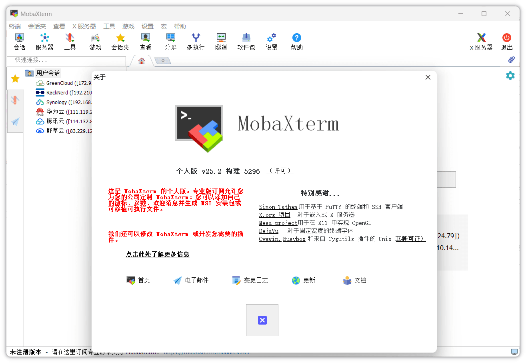This screenshot has height=363, width=526.
Task: Open the 查看 menu in menu bar
Action: pos(59,26)
